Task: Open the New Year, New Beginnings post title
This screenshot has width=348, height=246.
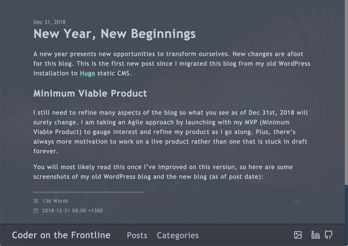Action: point(115,34)
